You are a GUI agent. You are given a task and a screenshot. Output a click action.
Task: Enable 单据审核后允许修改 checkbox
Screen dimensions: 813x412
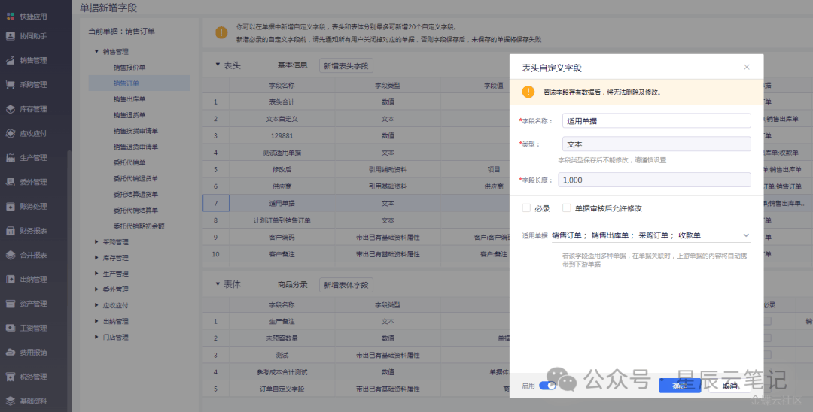coord(567,208)
